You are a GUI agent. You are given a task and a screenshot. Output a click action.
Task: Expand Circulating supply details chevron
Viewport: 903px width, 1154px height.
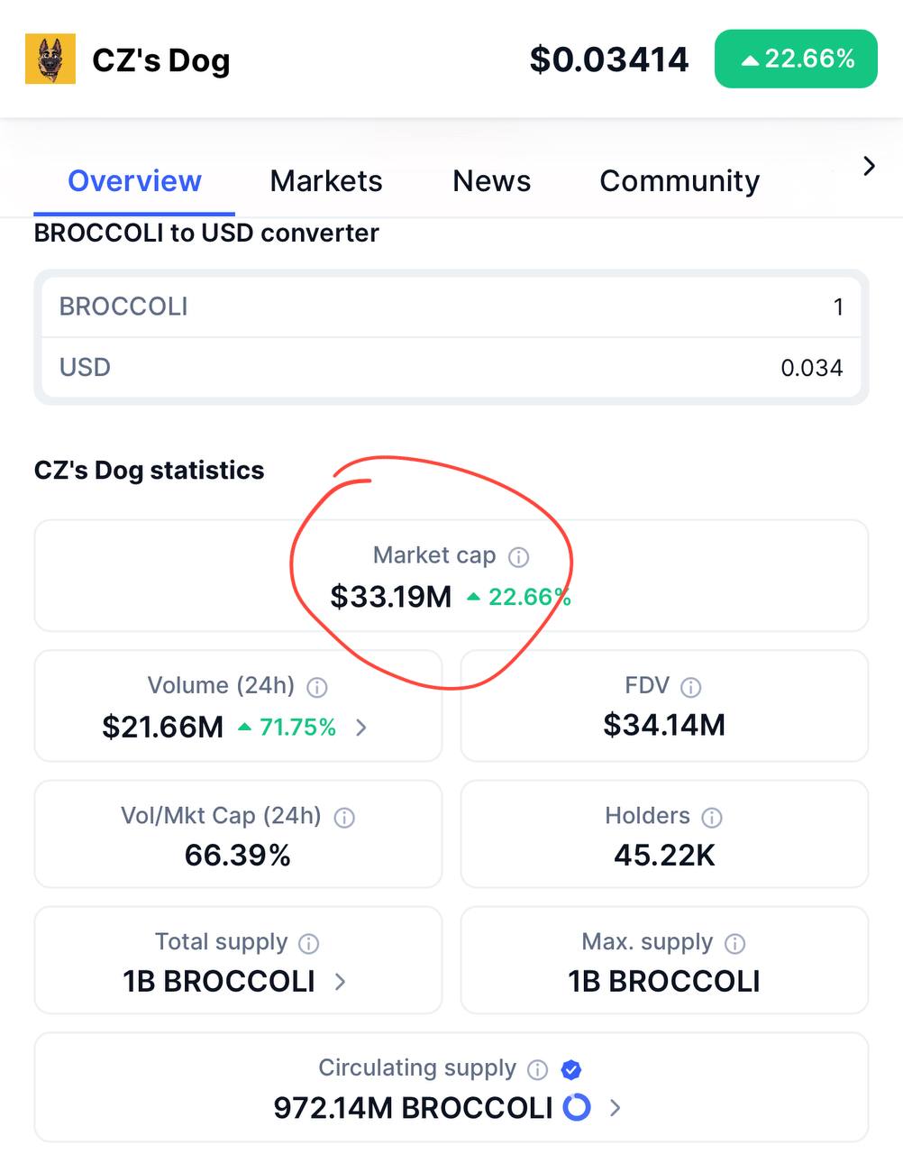click(616, 1108)
